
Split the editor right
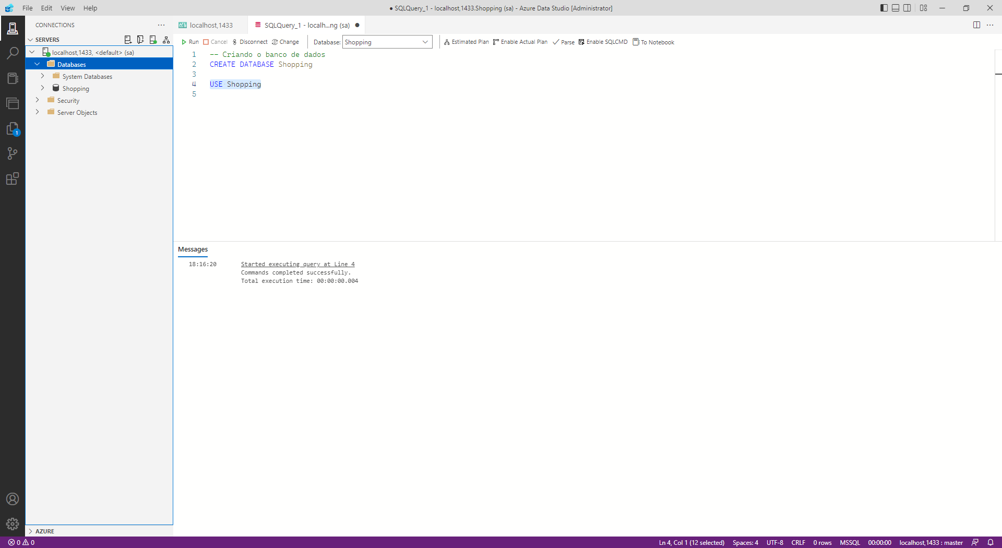tap(976, 25)
